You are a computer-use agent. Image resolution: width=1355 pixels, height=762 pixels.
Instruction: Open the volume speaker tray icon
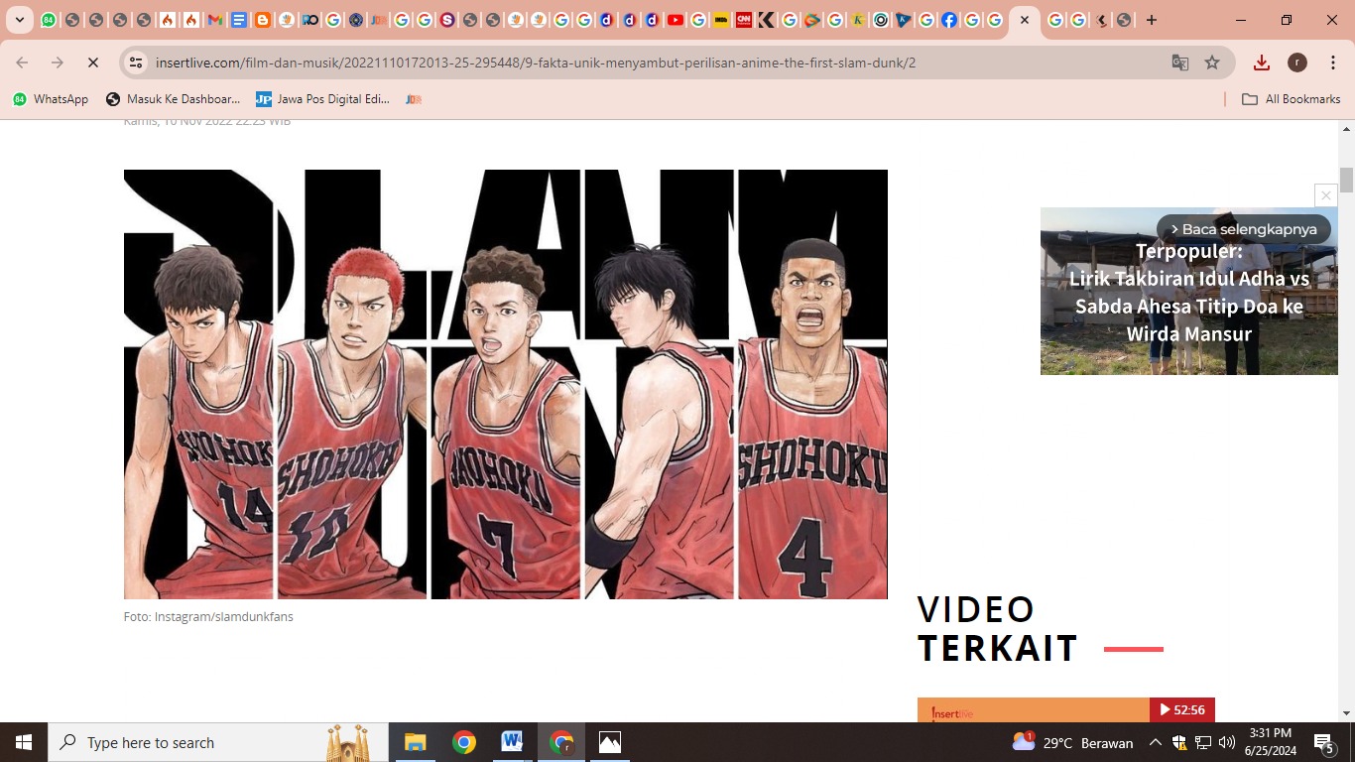1226,742
